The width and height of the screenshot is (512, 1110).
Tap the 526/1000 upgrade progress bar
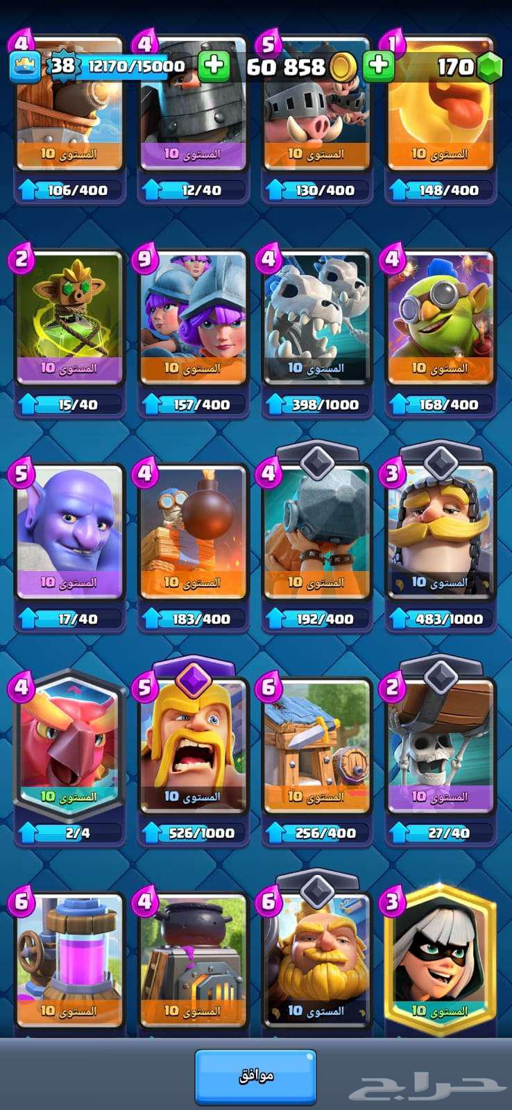click(192, 832)
